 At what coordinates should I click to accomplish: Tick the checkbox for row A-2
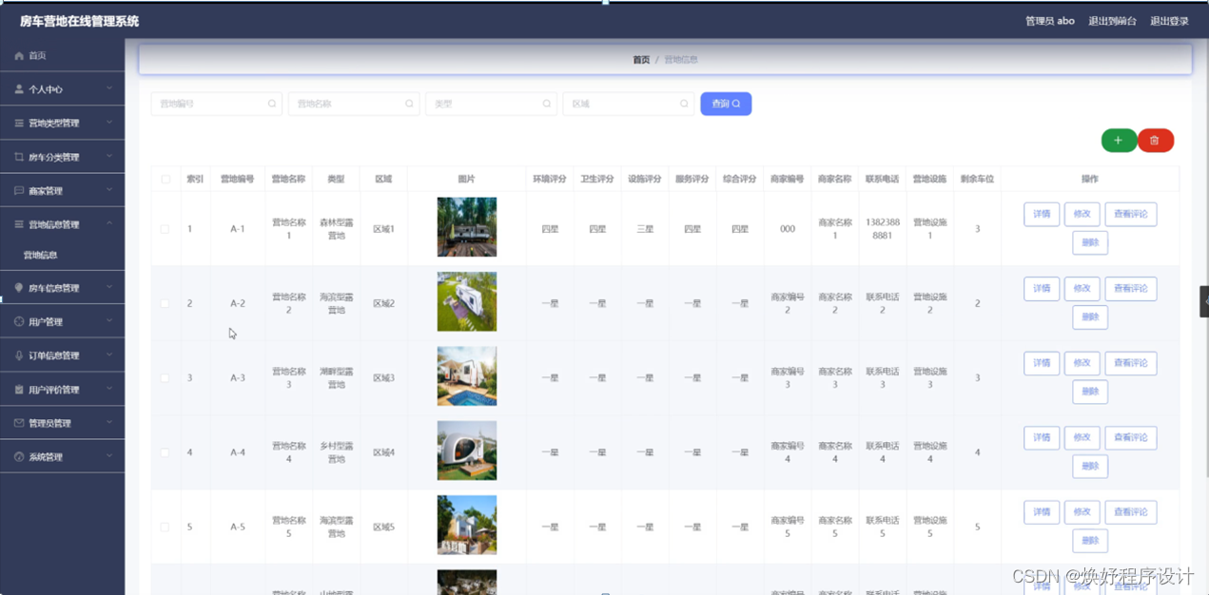click(166, 303)
